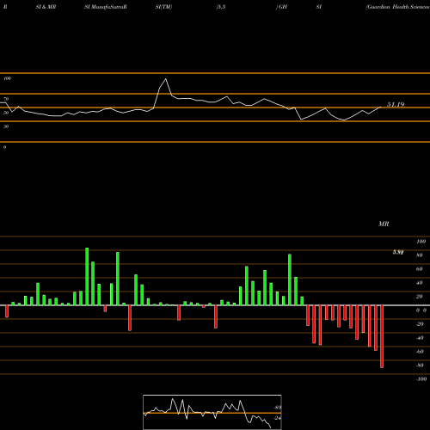Click the 50 level label on RSI axis

(6, 113)
